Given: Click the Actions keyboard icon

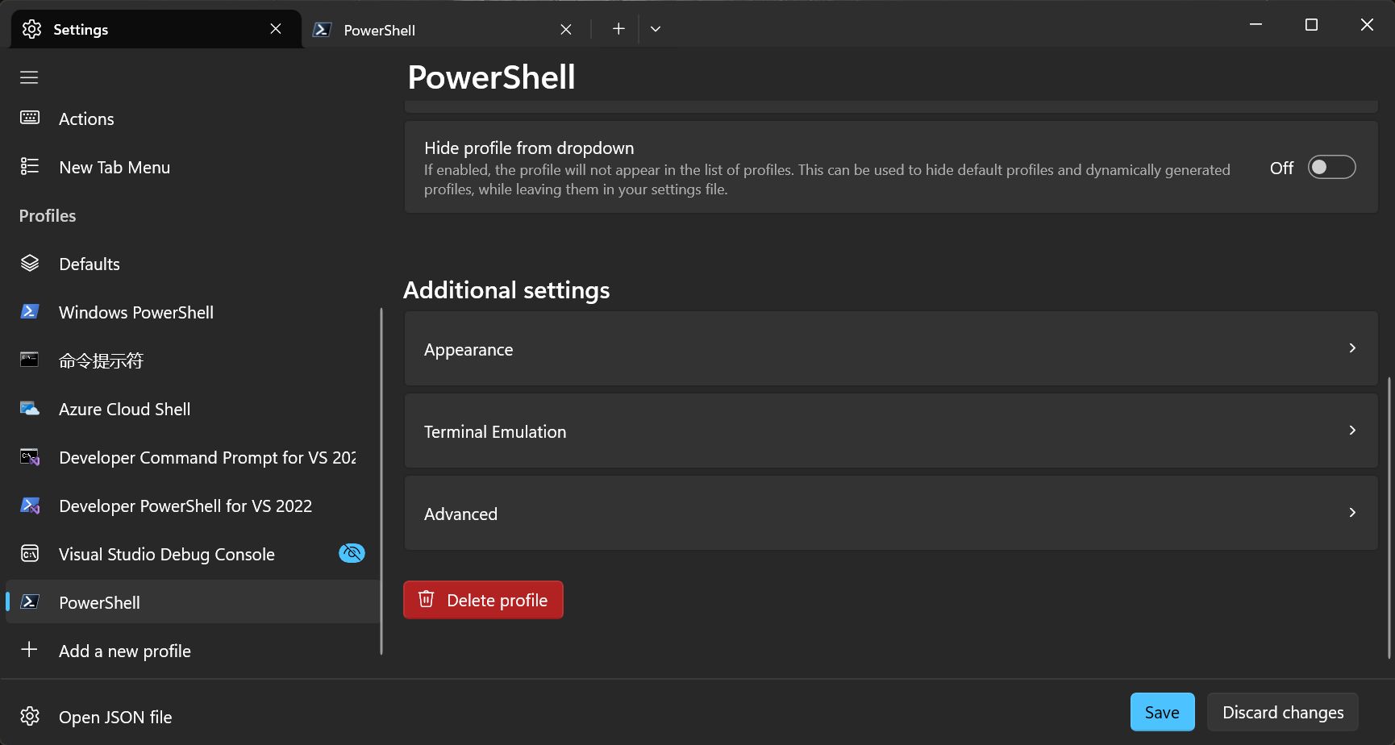Looking at the screenshot, I should click(30, 118).
